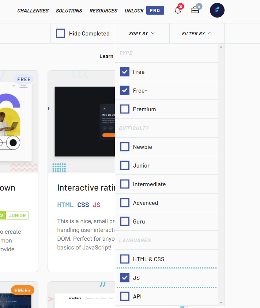The width and height of the screenshot is (260, 308).
Task: Check the Newbie difficulty filter
Action: click(125, 147)
